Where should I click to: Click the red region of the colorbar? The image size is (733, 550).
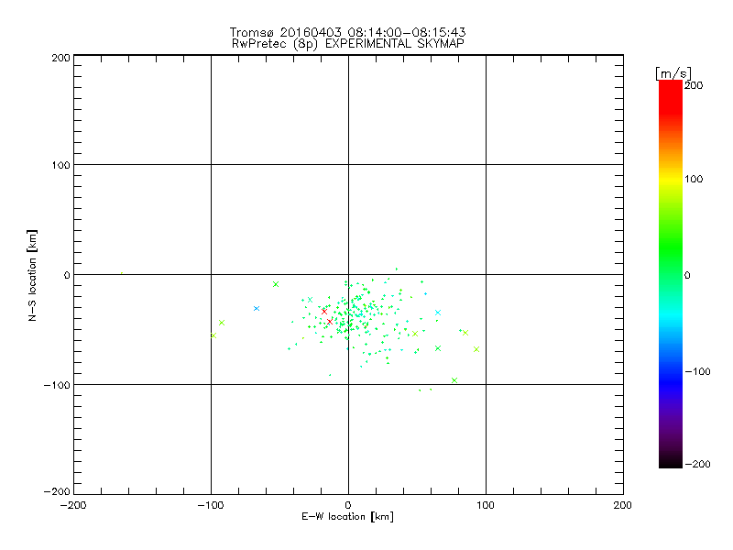(671, 98)
